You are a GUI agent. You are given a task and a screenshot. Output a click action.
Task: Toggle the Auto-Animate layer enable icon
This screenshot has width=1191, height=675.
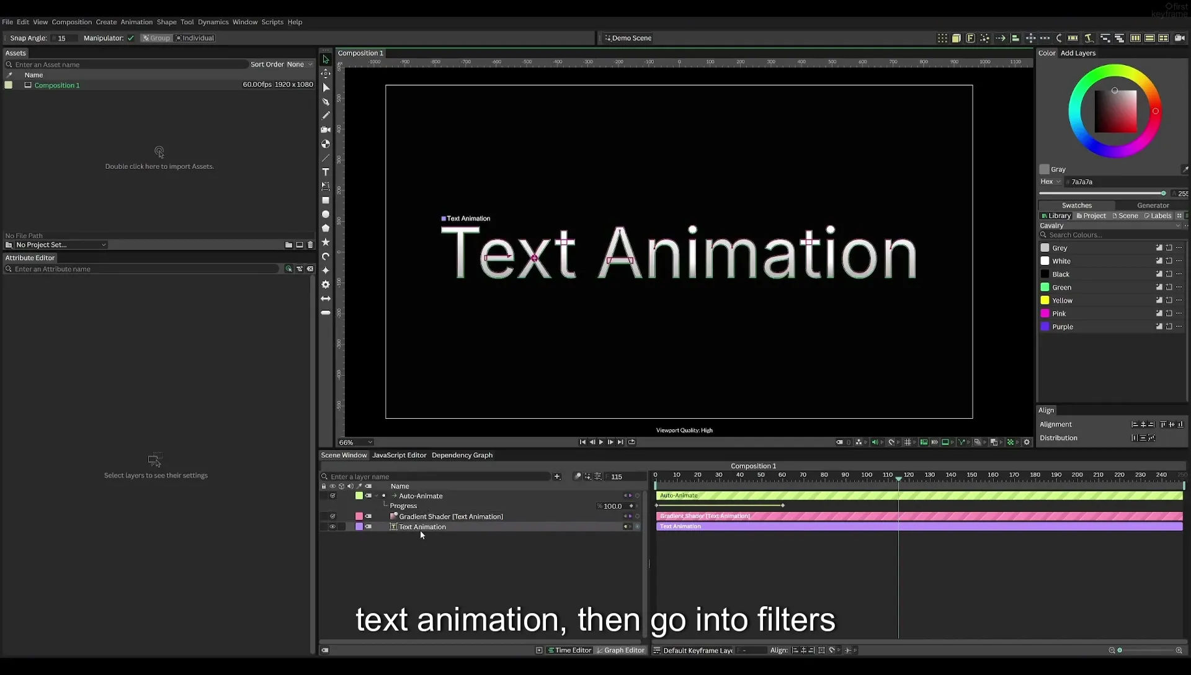click(332, 496)
